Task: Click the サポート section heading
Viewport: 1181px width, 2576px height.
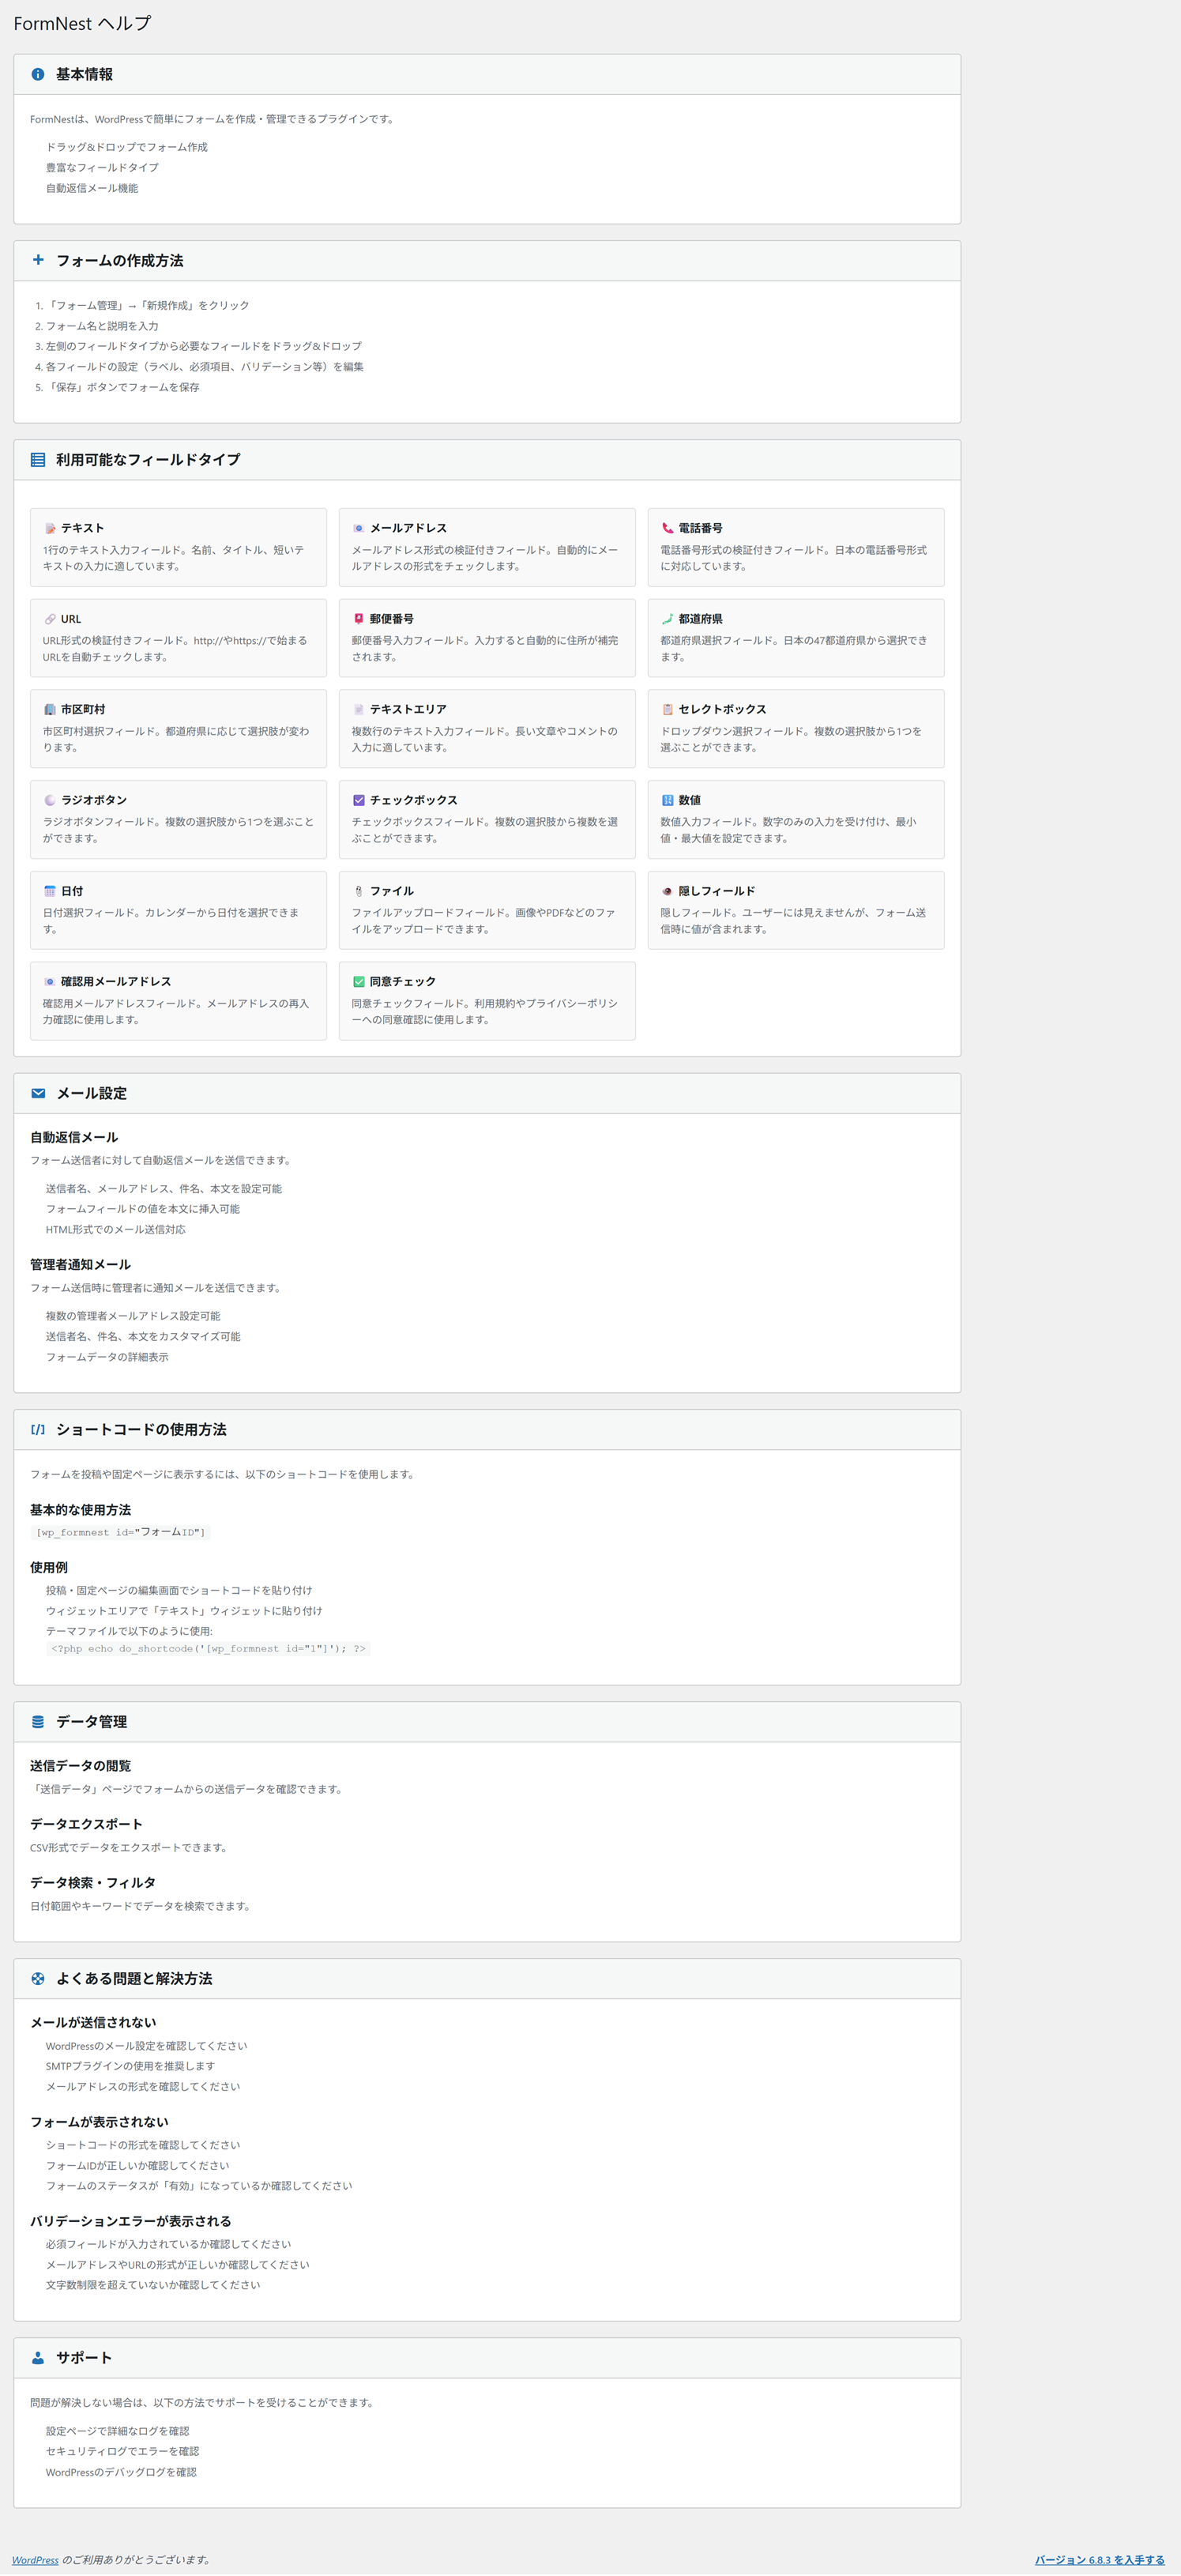Action: pyautogui.click(x=84, y=2357)
